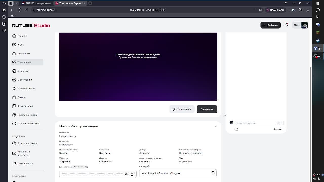Open the emoji picker in chat
This screenshot has height=182, width=324.
tap(236, 129)
